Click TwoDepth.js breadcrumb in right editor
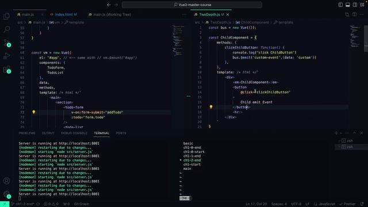 click(218, 22)
